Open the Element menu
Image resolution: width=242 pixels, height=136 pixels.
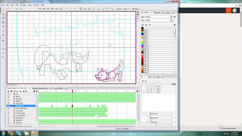pos(23,5)
